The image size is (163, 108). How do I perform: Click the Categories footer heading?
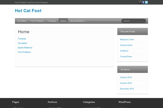tap(89, 102)
